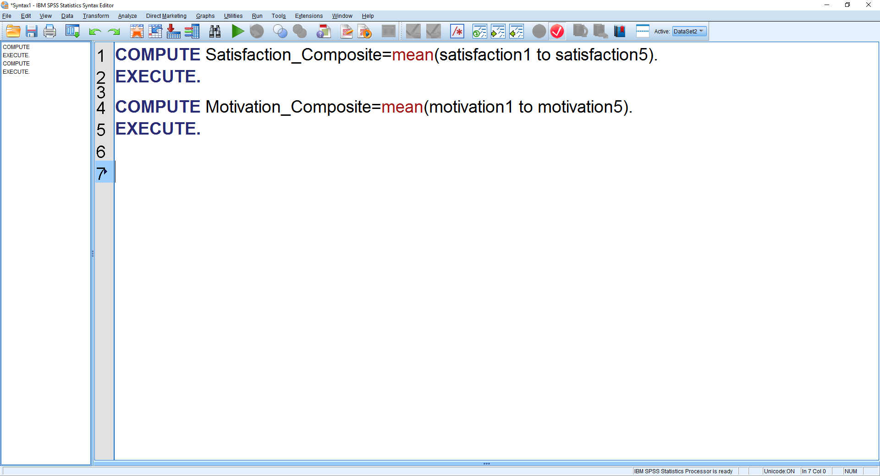This screenshot has width=880, height=476.
Task: Toggle comment selection with the /* icon
Action: click(457, 31)
